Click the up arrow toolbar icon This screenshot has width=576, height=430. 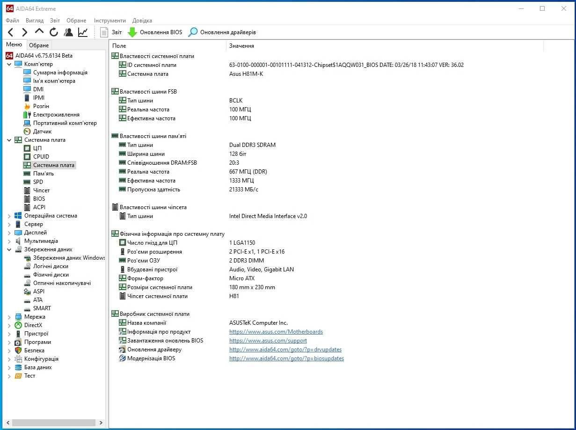coord(39,32)
